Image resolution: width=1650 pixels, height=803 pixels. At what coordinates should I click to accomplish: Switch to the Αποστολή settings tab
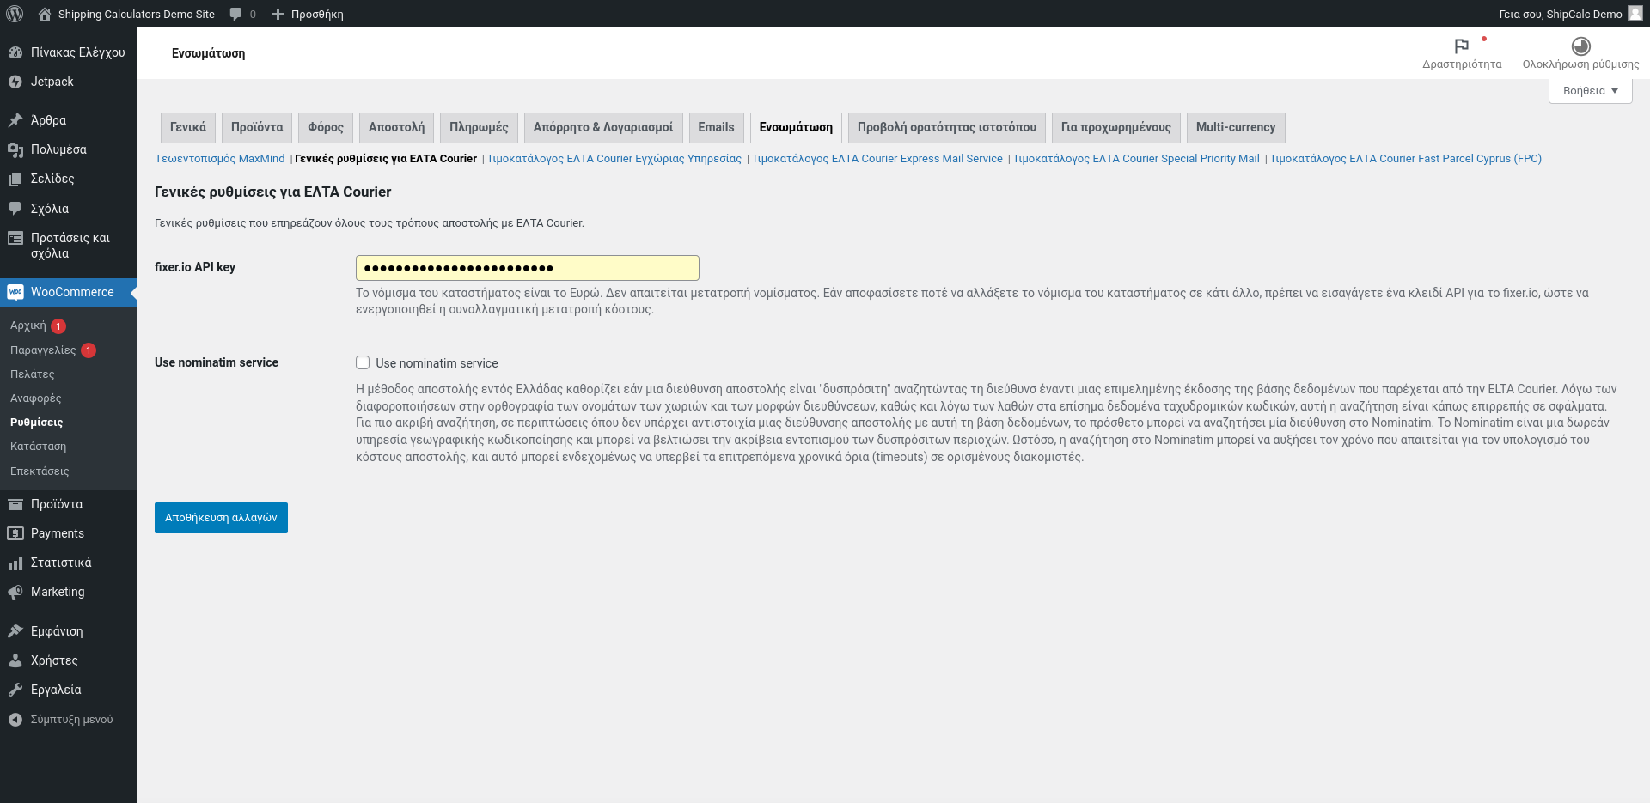pos(396,127)
